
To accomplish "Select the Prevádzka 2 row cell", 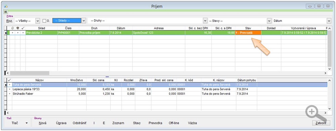I will 42,33.
